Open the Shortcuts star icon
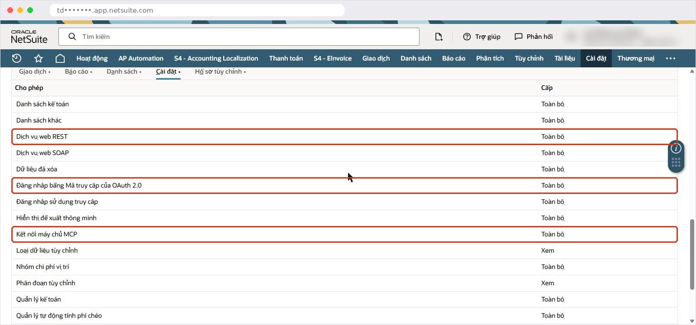Image resolution: width=696 pixels, height=325 pixels. pyautogui.click(x=38, y=58)
